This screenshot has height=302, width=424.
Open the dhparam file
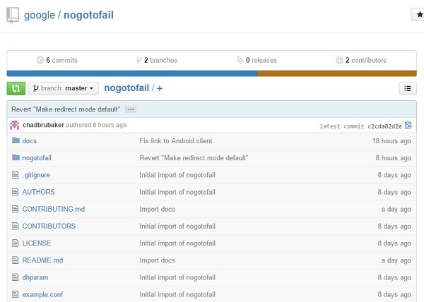(x=35, y=277)
